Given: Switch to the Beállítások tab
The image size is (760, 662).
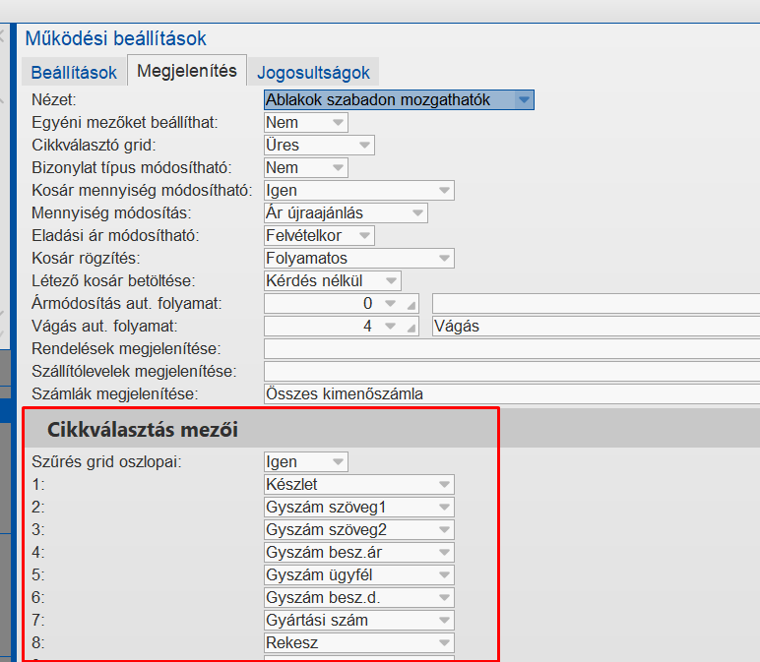Looking at the screenshot, I should [x=74, y=72].
